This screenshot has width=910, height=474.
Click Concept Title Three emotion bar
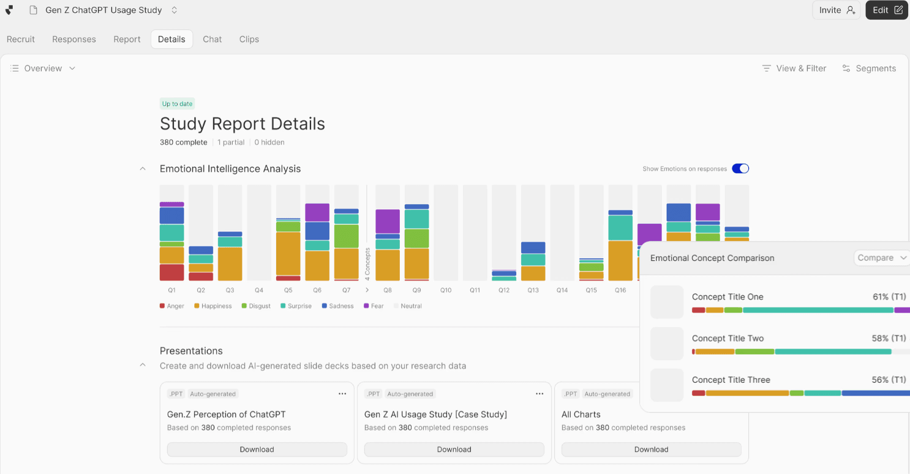click(x=801, y=393)
